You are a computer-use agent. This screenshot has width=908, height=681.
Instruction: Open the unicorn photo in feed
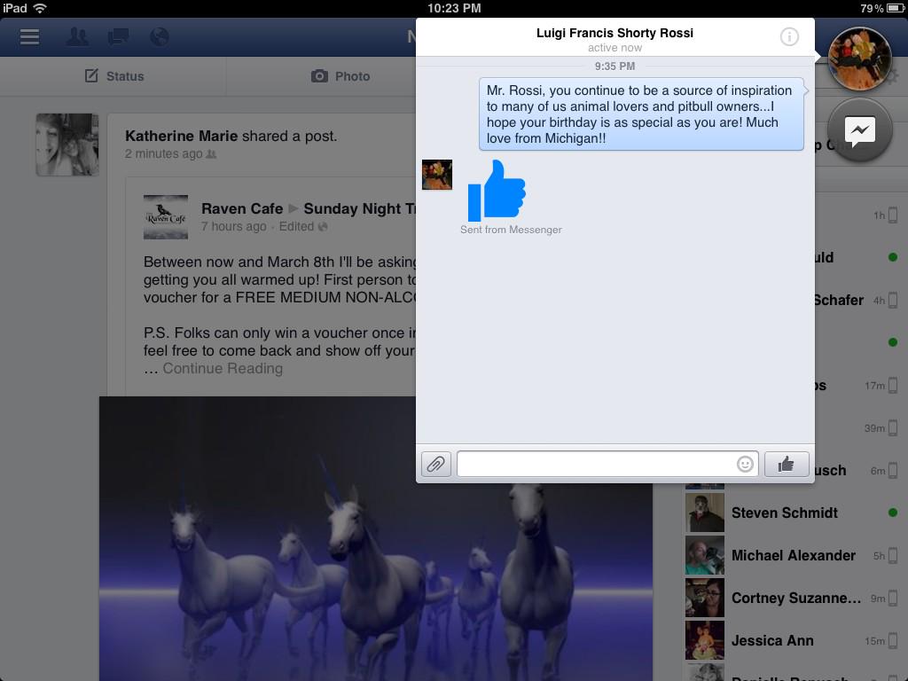coord(375,538)
